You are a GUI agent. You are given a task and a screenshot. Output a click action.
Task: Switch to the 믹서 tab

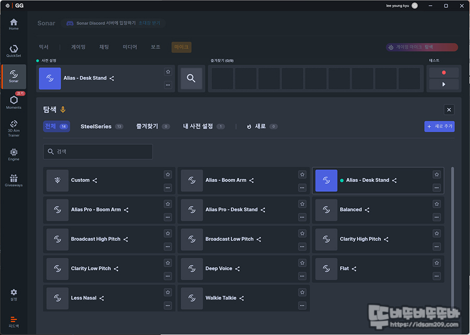point(43,47)
